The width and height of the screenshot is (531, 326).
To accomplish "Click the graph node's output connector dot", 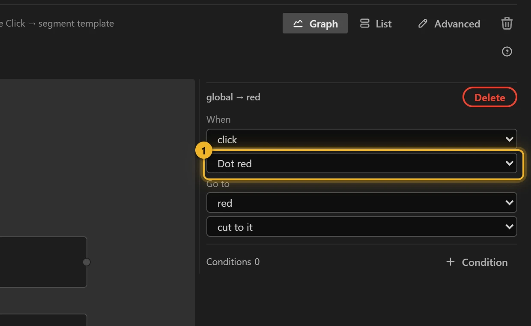I will (x=87, y=262).
